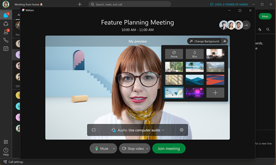
Task: Open Contacts icon with red badge
Action: pos(6,32)
